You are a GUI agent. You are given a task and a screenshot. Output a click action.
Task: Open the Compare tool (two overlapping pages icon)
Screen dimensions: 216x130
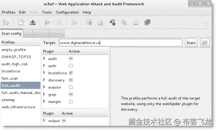click(x=124, y=22)
